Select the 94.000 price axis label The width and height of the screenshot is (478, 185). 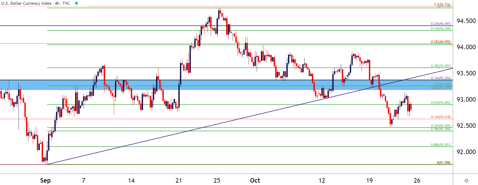(x=466, y=47)
